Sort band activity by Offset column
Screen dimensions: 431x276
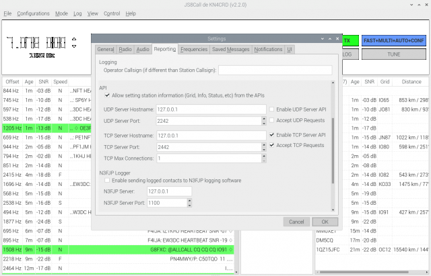(12, 82)
